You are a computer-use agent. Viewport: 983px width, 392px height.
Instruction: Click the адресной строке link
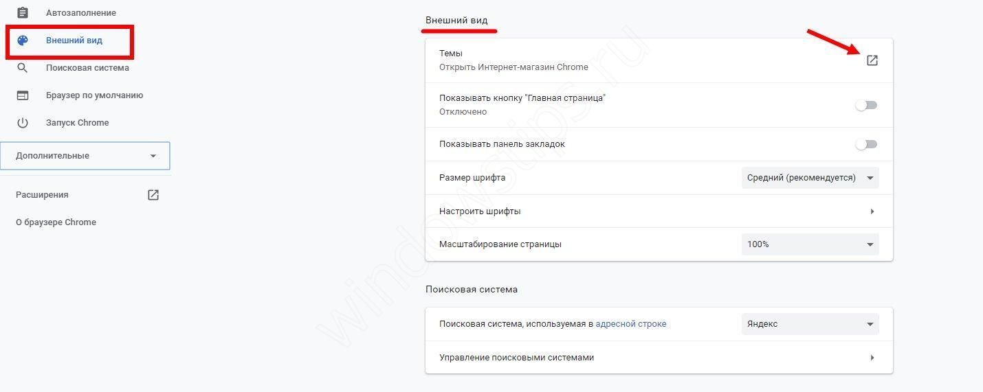point(630,324)
